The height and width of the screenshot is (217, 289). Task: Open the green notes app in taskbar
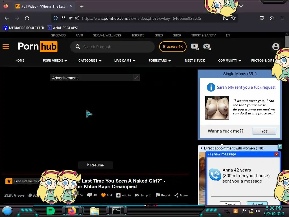tap(51, 211)
